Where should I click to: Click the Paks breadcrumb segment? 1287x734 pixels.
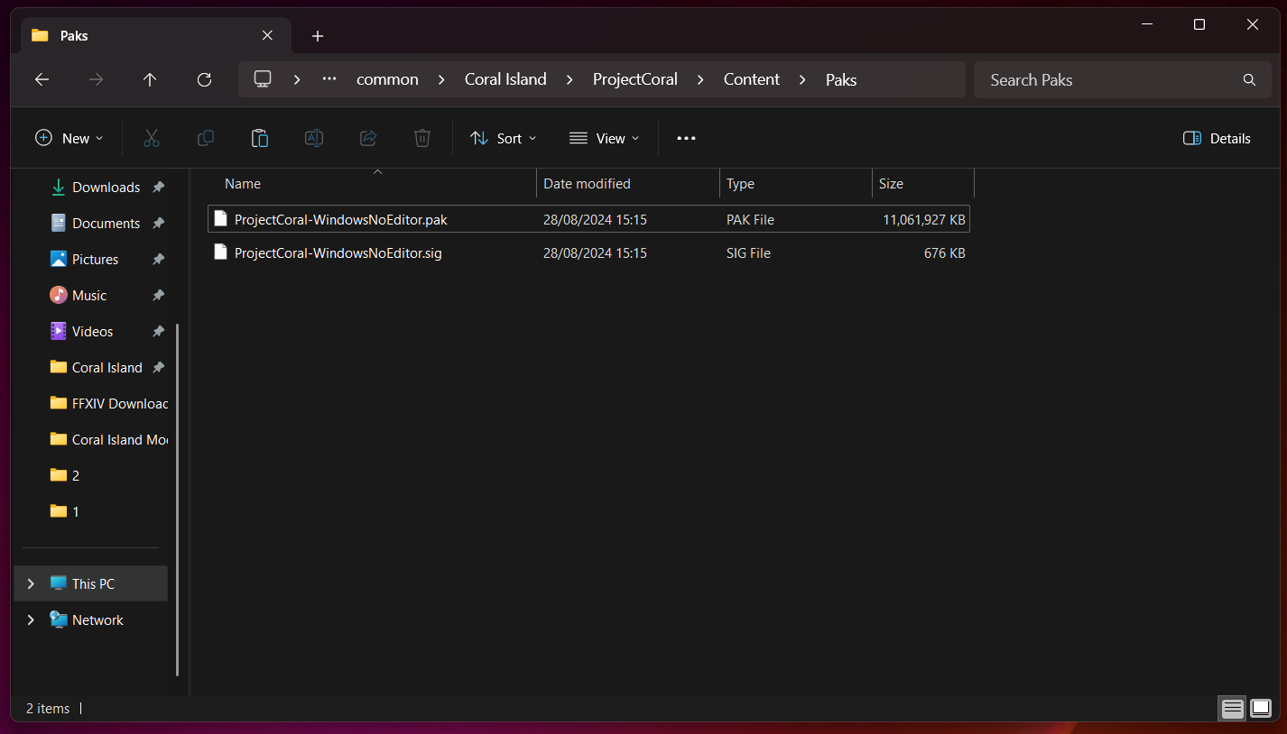pyautogui.click(x=841, y=79)
